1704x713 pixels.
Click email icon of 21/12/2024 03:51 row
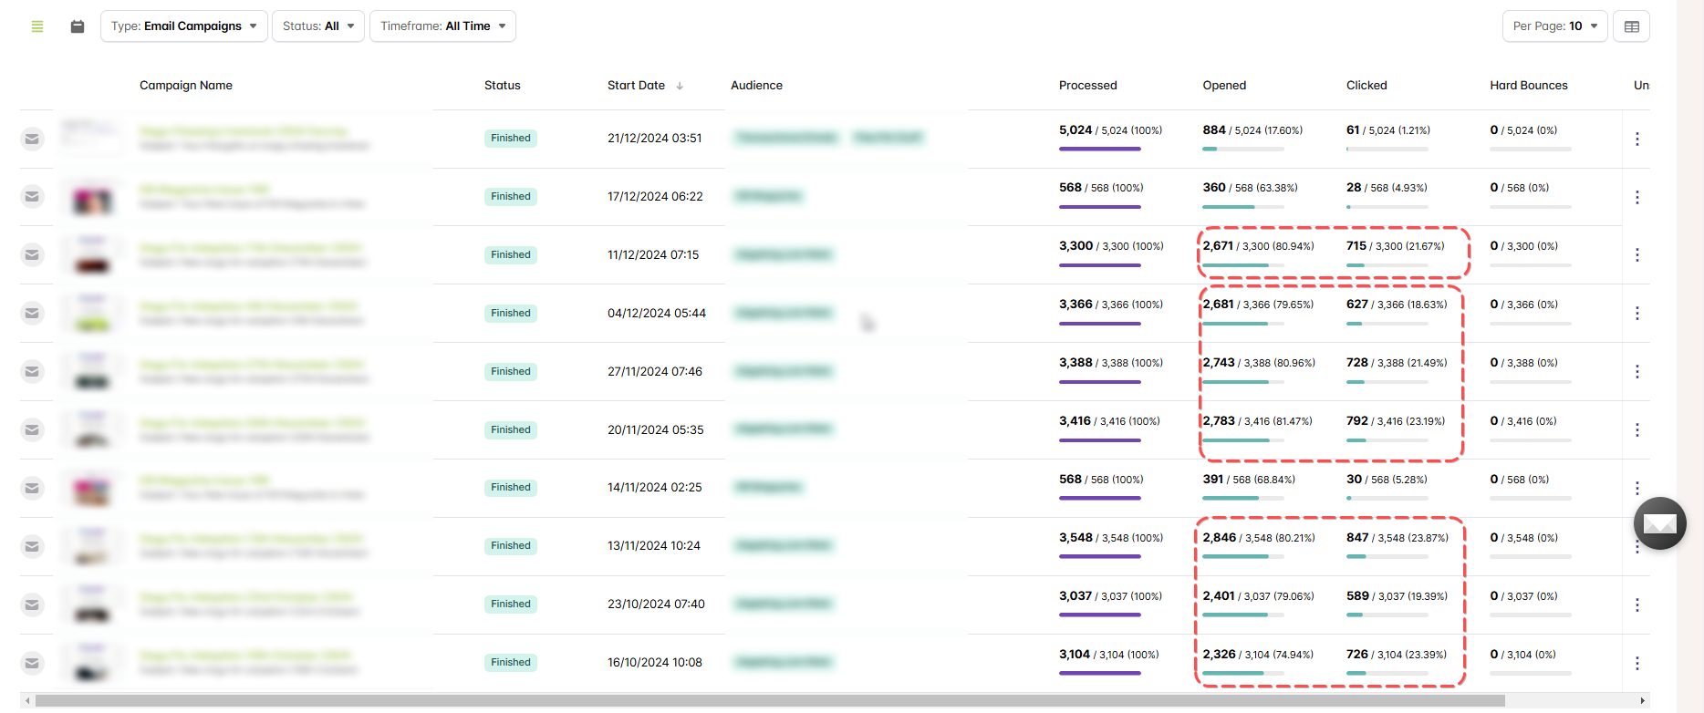pyautogui.click(x=32, y=139)
